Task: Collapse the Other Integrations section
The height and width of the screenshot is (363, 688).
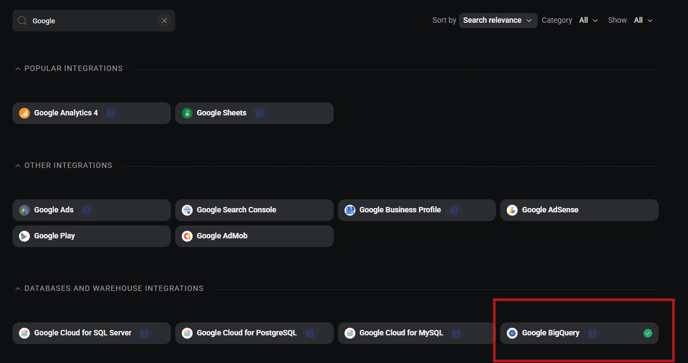Action: click(18, 166)
